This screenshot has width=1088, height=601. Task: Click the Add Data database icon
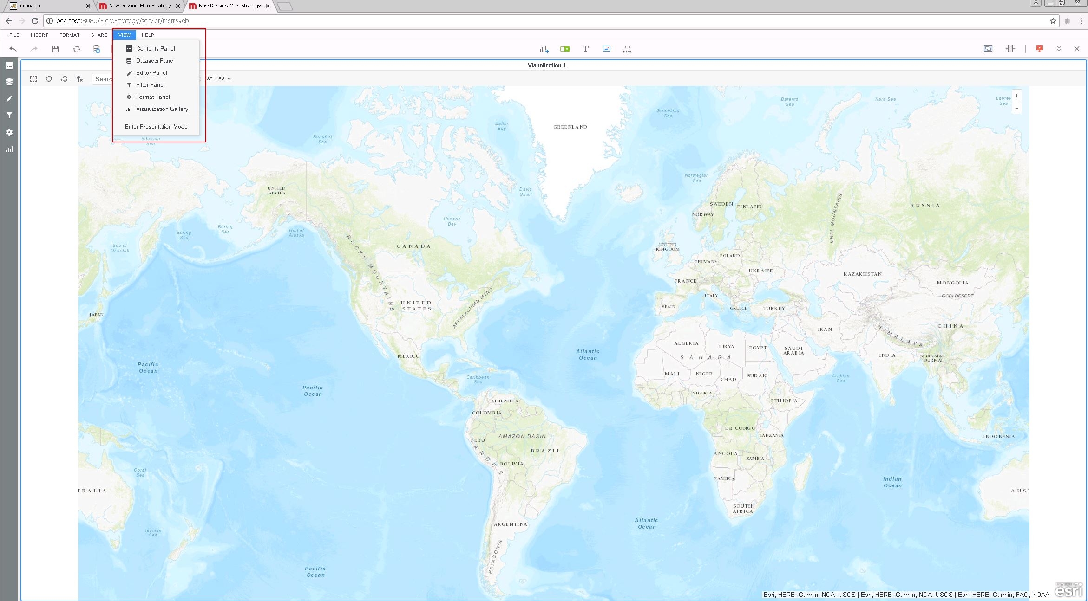96,49
